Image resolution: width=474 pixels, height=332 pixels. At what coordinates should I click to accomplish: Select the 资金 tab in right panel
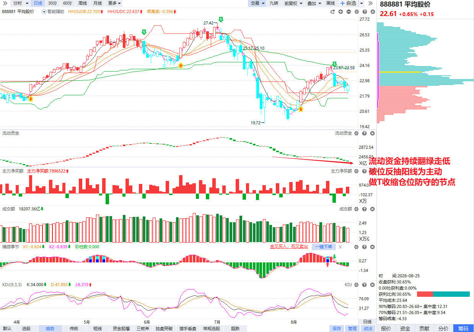coord(405,328)
